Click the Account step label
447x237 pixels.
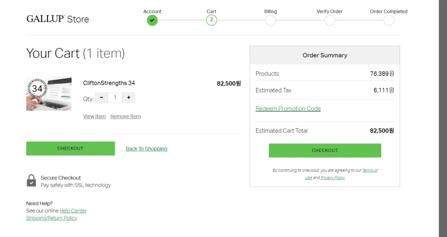coord(152,12)
